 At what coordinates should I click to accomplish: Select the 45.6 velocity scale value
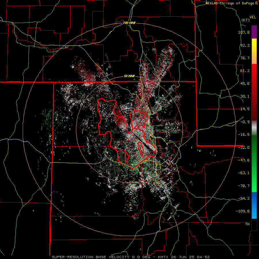pos(245,83)
